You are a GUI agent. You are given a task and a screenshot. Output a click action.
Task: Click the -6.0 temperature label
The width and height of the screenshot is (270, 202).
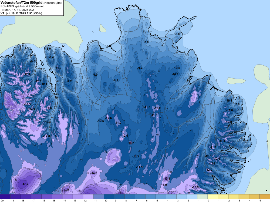[48, 49]
